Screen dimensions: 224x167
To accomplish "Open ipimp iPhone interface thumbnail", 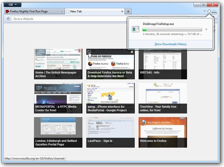I will [x=110, y=98].
